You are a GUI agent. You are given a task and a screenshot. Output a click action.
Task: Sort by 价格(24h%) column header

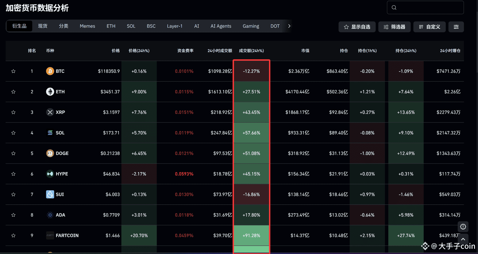coord(139,51)
